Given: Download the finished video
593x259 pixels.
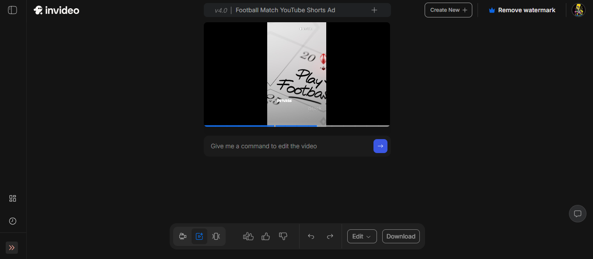Looking at the screenshot, I should coord(401,236).
